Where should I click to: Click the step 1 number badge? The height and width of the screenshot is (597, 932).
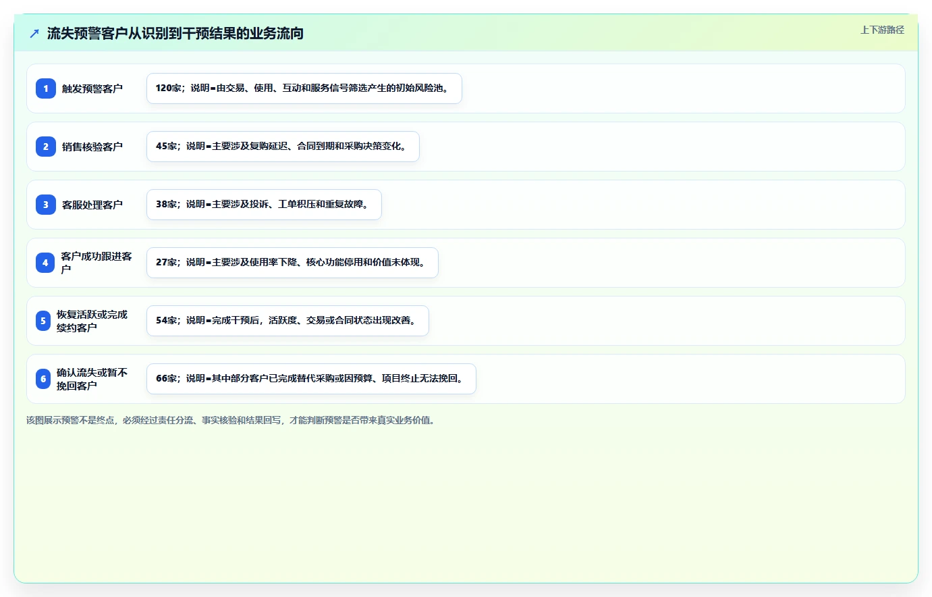coord(46,88)
